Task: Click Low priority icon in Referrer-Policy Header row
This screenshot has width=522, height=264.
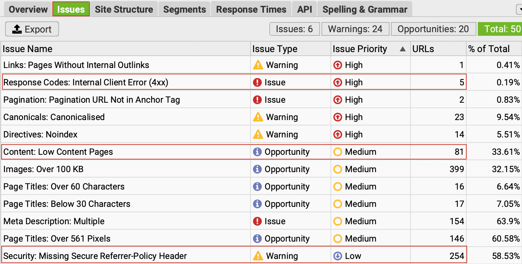Action: [x=337, y=256]
